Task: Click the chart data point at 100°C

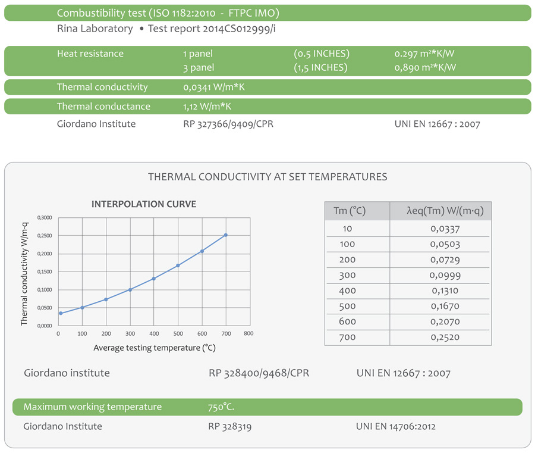Action: point(82,308)
